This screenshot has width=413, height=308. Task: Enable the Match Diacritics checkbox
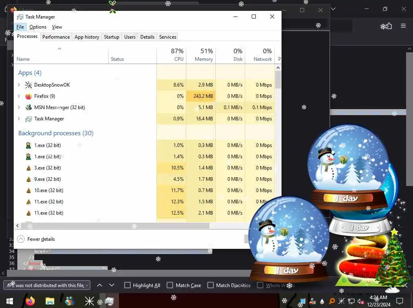pos(211,285)
